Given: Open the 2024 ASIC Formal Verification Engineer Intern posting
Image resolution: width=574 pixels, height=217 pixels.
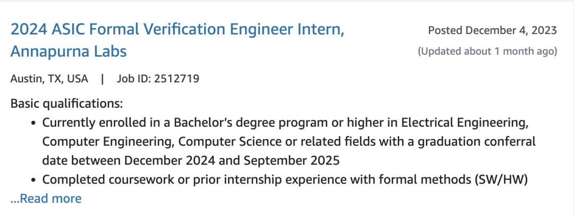Looking at the screenshot, I should point(177,30).
